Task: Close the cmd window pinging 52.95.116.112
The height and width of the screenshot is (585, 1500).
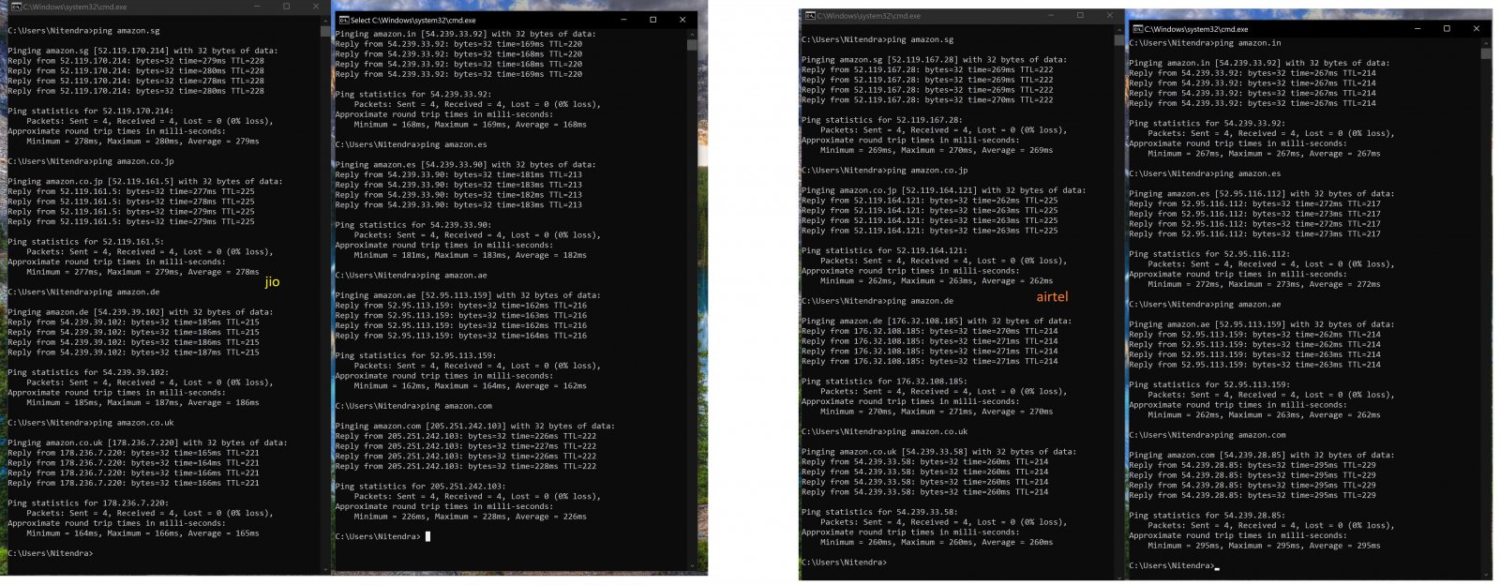Action: pos(1477,29)
